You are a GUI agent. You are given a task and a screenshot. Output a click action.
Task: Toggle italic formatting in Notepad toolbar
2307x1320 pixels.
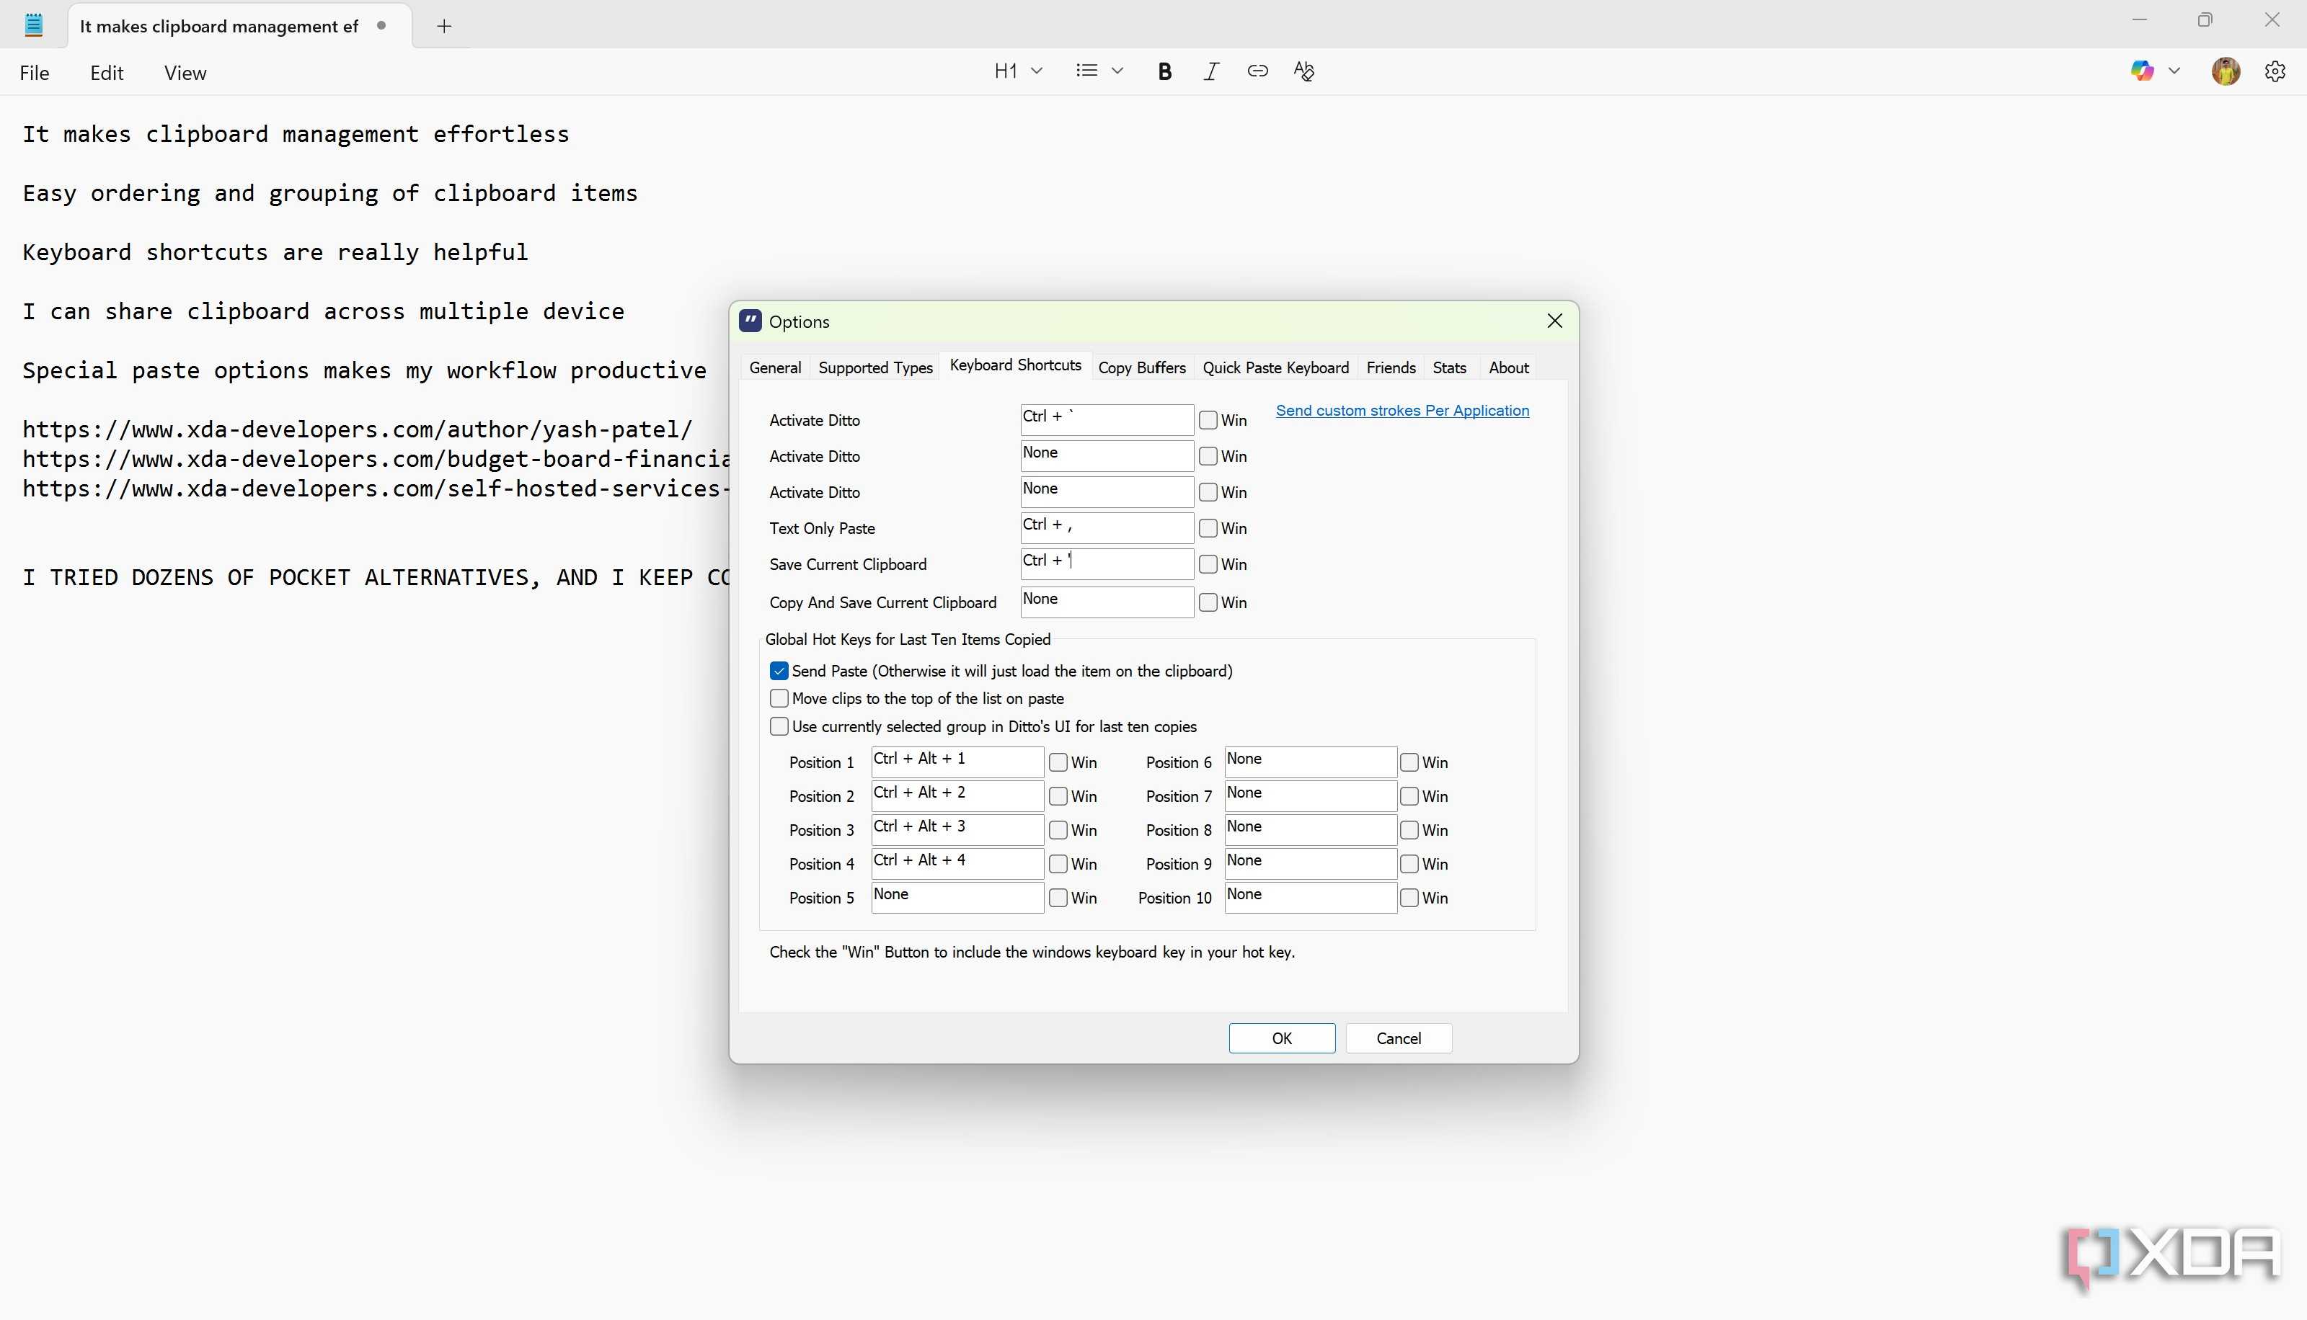click(x=1210, y=71)
